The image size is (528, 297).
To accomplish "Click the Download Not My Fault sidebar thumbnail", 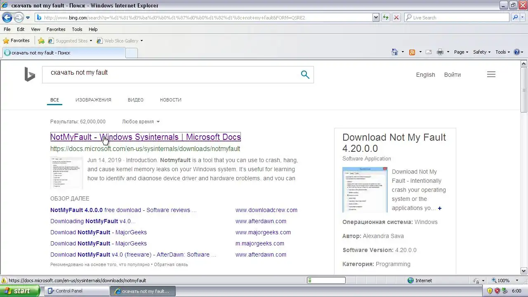I will click(x=365, y=190).
